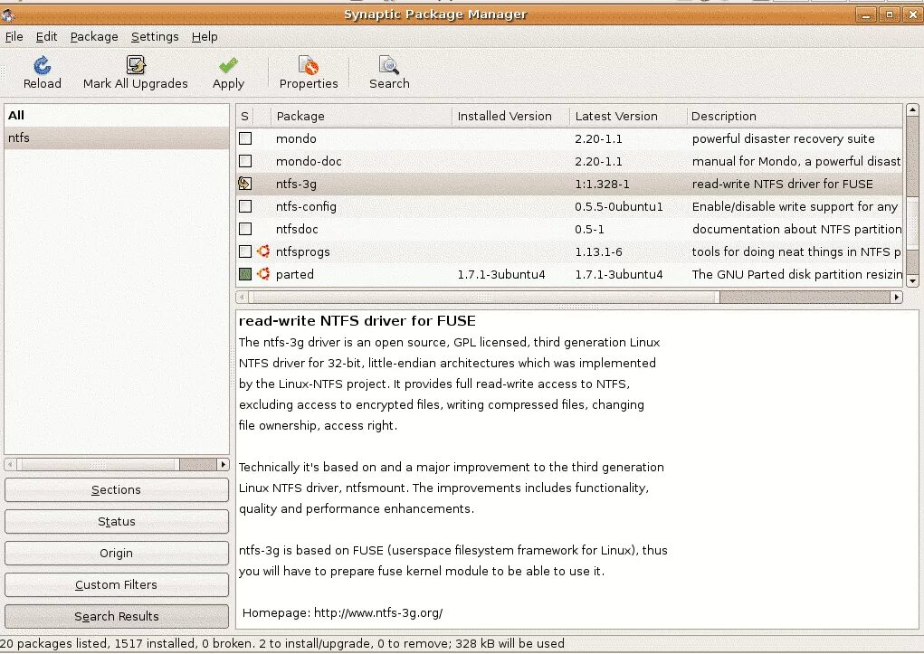Image resolution: width=924 pixels, height=654 pixels.
Task: Click the Status filter button
Action: pos(116,521)
